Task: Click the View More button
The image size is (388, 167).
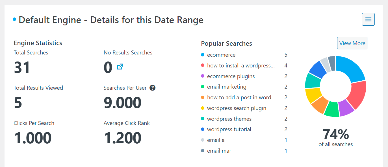Action: pos(352,43)
